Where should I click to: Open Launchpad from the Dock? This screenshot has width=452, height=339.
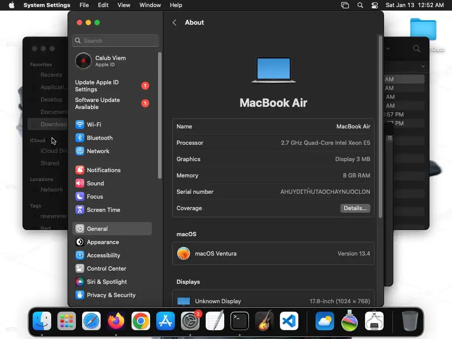pos(67,321)
